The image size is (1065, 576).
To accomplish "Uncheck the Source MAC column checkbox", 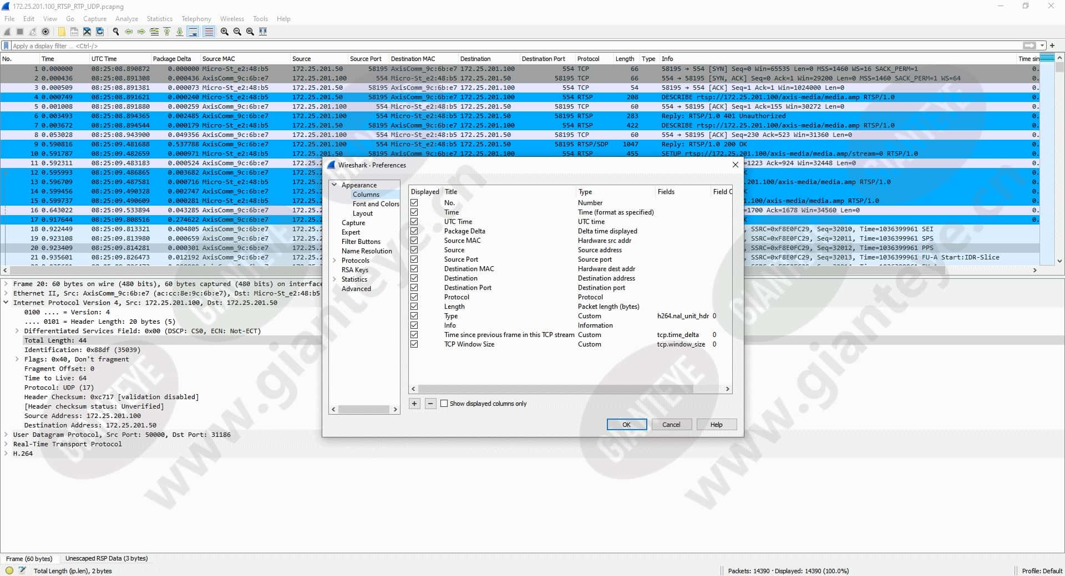I will click(414, 241).
